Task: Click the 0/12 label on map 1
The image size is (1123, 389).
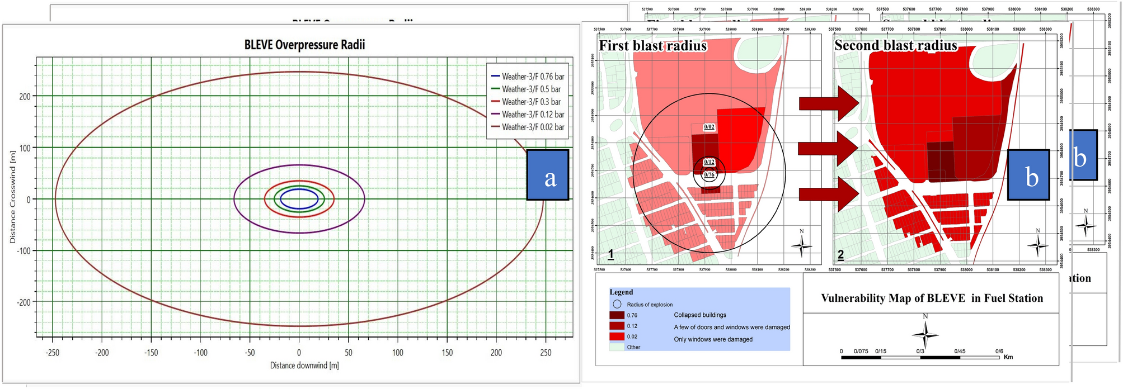Action: [x=709, y=162]
